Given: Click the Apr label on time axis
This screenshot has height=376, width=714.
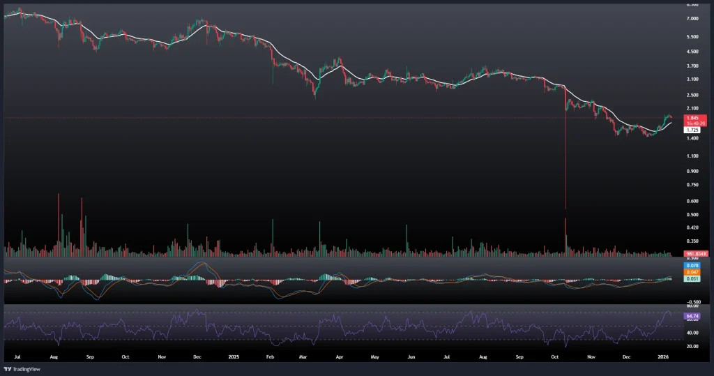Looking at the screenshot, I should [x=339, y=356].
